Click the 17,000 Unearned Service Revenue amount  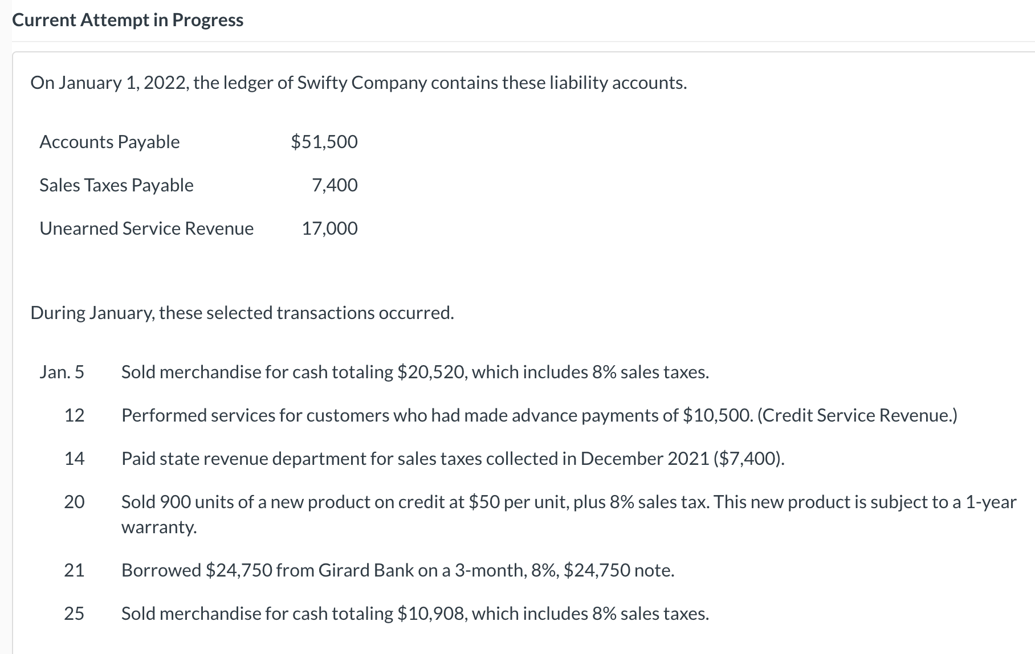329,228
